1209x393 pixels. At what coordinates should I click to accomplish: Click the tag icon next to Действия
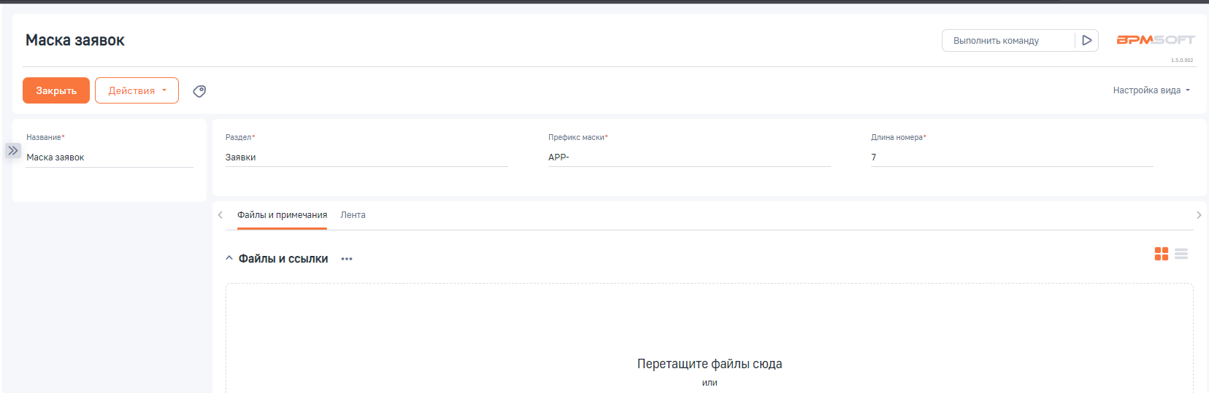point(199,91)
